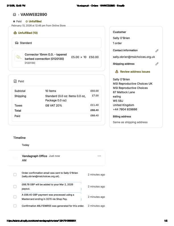This screenshot has height=226, width=174.
Task: Open the Review address issues link
Action: (x=135, y=72)
